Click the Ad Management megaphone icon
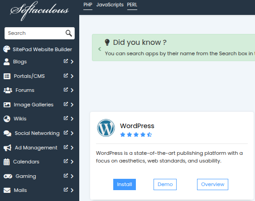The image size is (255, 201). (x=8, y=148)
